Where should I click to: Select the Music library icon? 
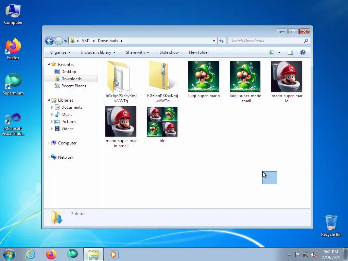(57, 114)
